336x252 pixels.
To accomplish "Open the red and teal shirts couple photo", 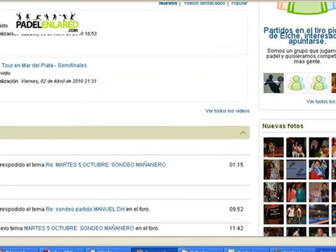I will tap(296, 192).
